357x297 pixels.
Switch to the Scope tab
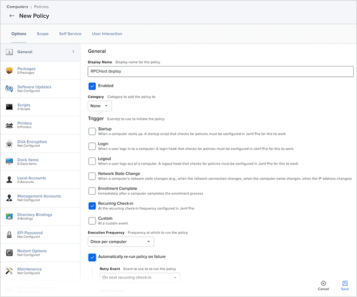43,34
